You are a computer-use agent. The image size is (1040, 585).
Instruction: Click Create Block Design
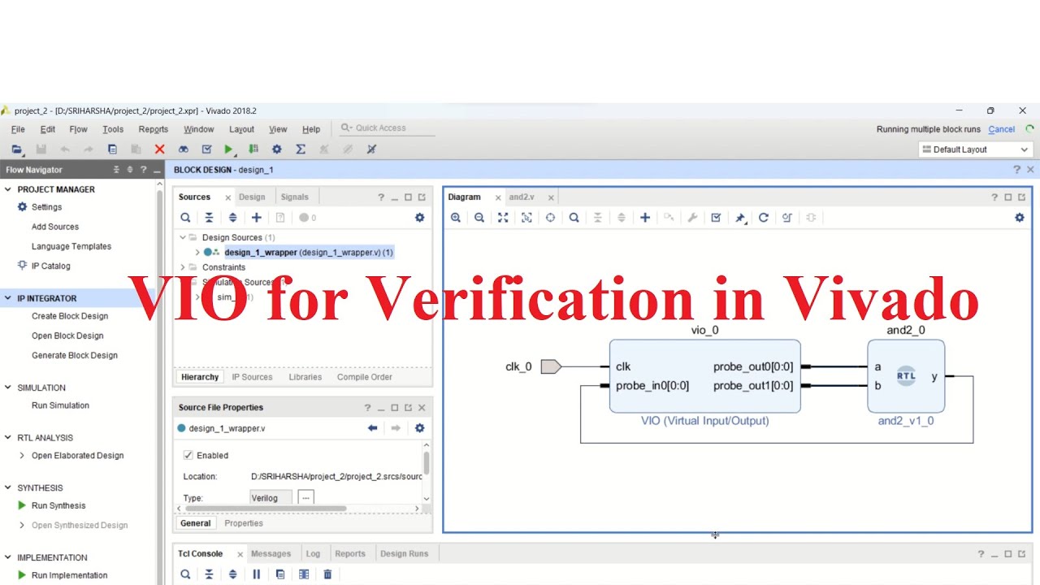coord(70,316)
